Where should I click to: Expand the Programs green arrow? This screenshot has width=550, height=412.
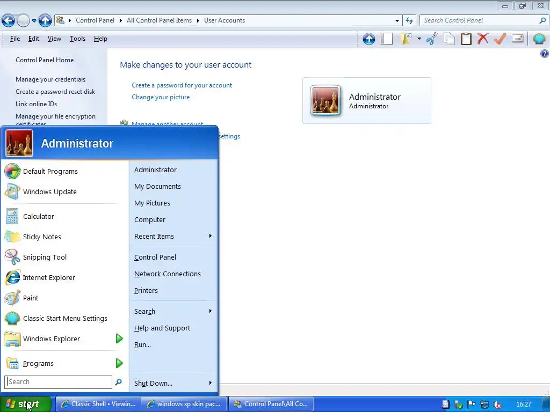coord(119,363)
